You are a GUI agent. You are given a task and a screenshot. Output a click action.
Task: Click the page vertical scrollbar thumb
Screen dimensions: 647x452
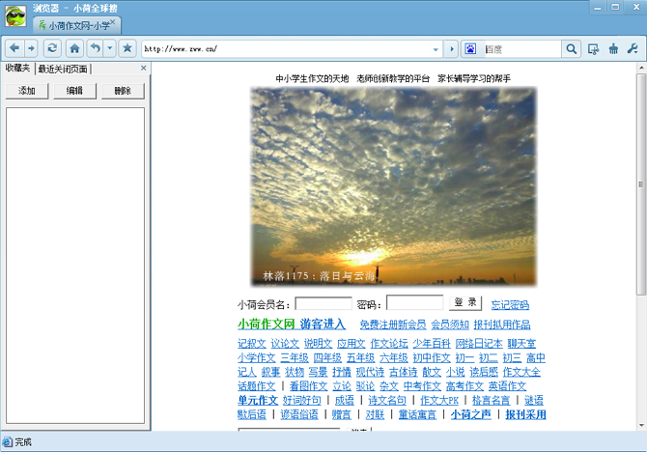[641, 184]
